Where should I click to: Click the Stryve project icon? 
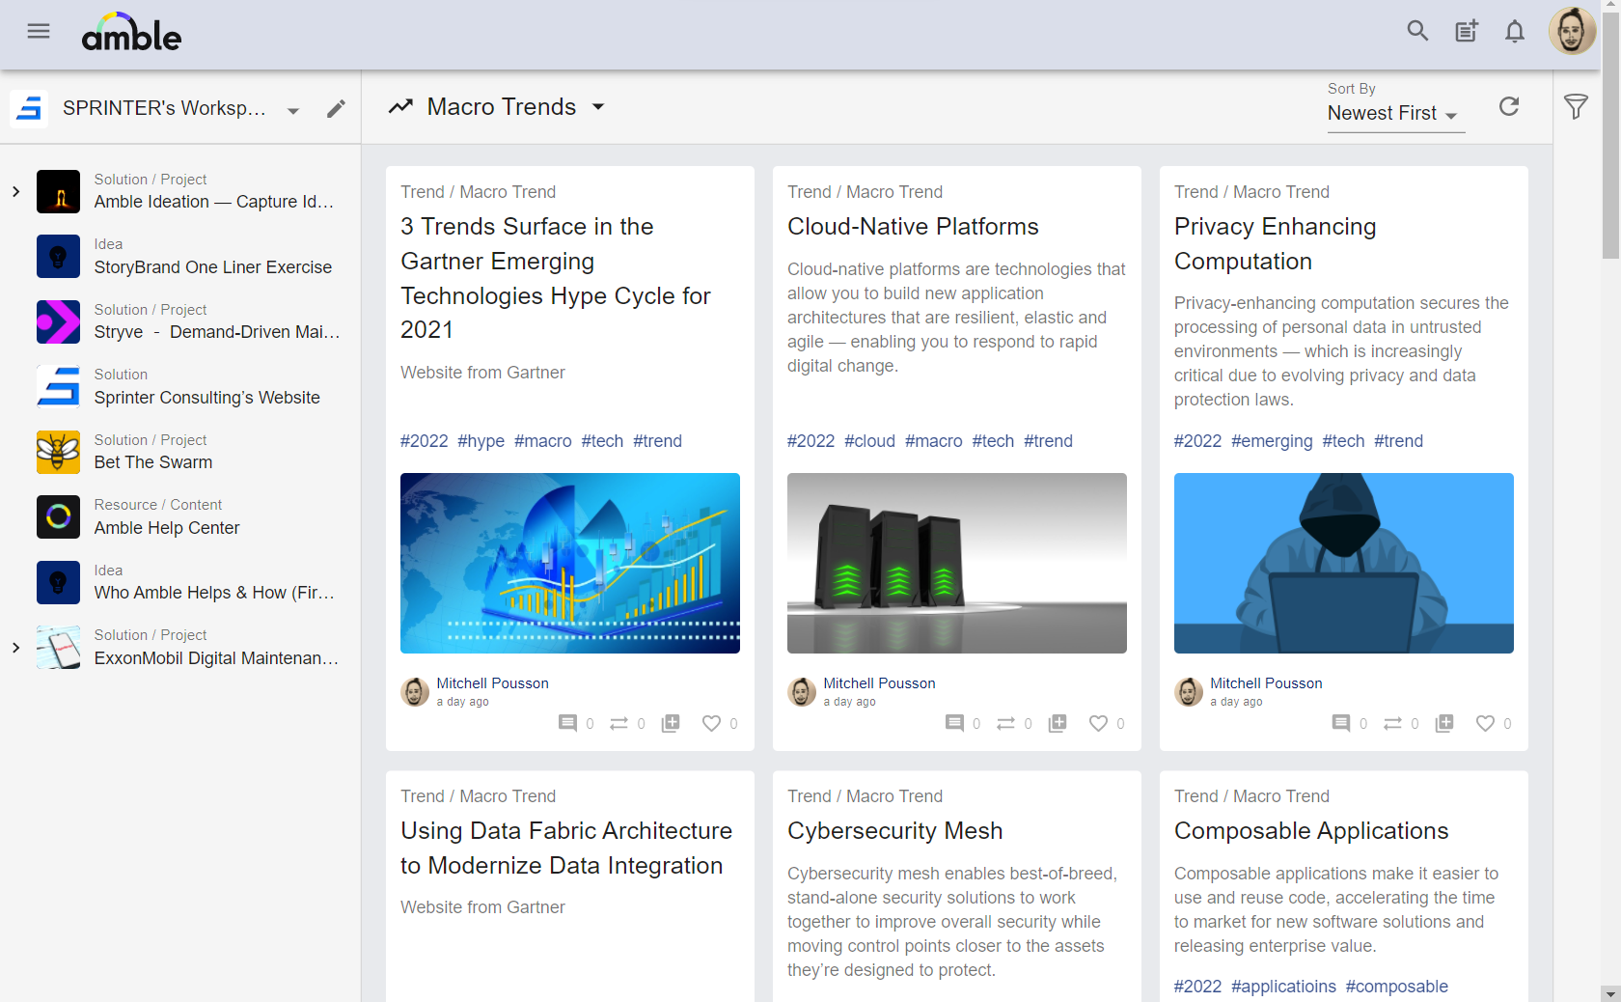(x=58, y=321)
